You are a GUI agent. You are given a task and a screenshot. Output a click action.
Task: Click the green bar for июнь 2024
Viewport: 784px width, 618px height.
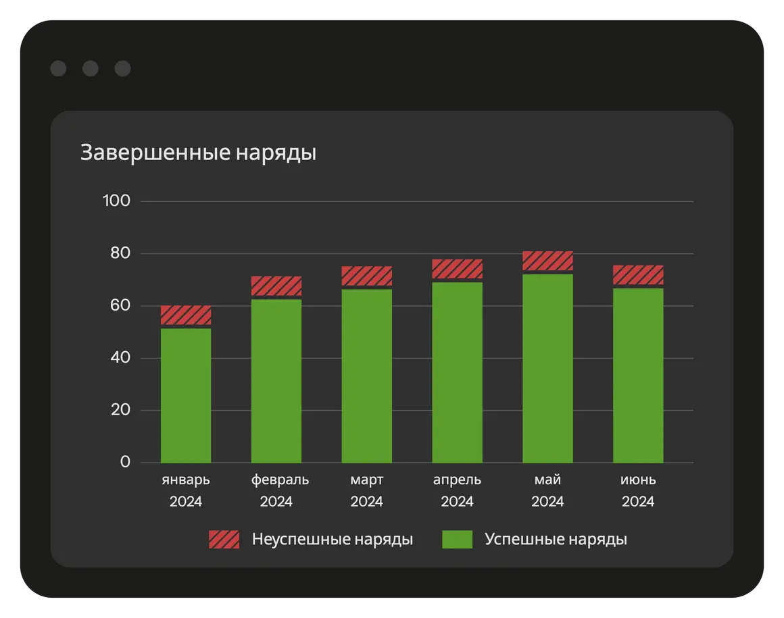pyautogui.click(x=638, y=376)
